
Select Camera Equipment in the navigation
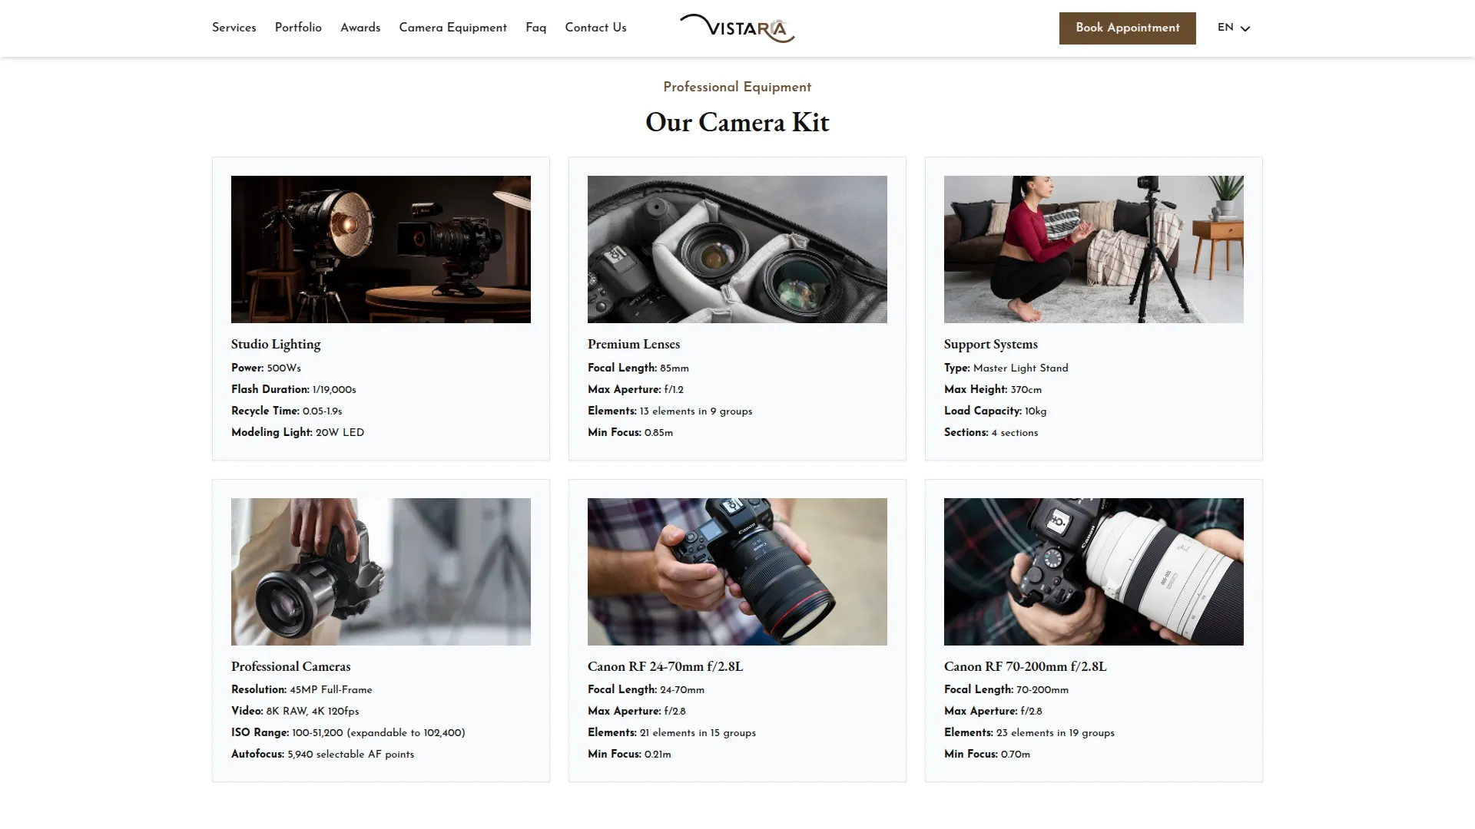coord(452,28)
